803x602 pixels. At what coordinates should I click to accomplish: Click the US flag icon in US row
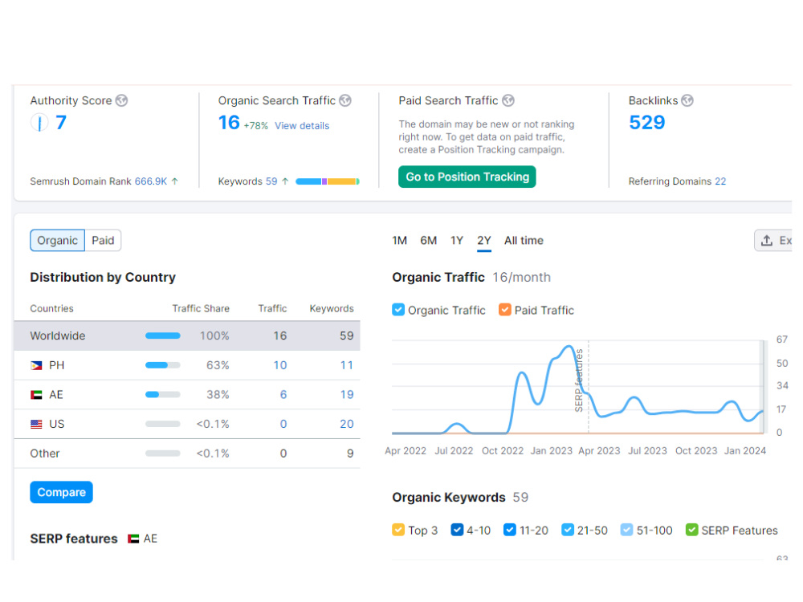pos(36,424)
